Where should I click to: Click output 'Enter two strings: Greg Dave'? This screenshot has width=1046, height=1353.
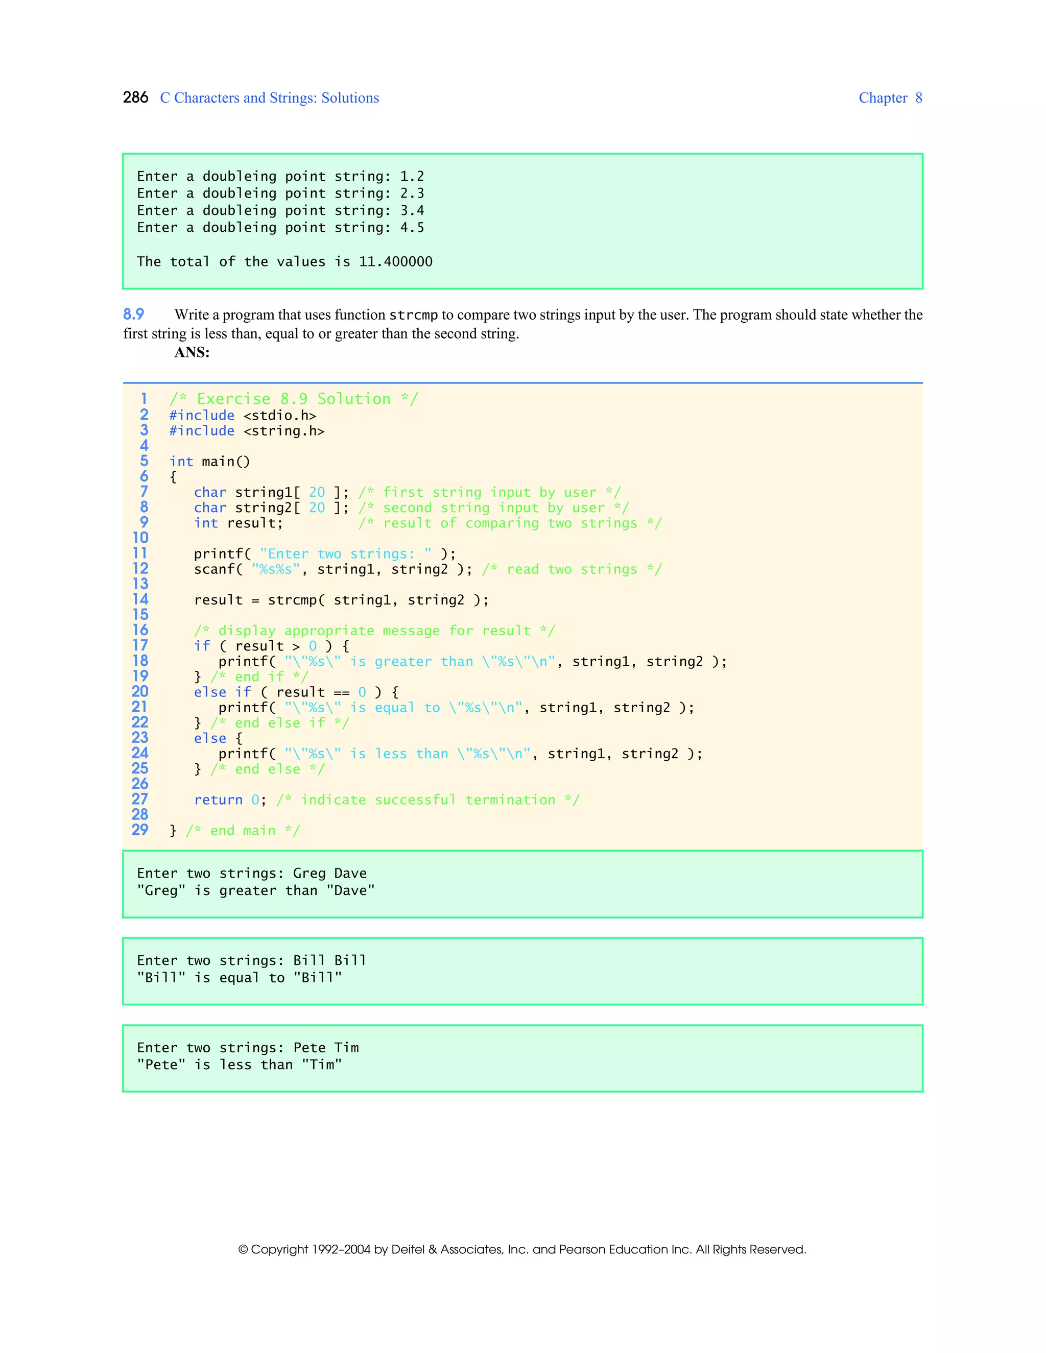[252, 874]
